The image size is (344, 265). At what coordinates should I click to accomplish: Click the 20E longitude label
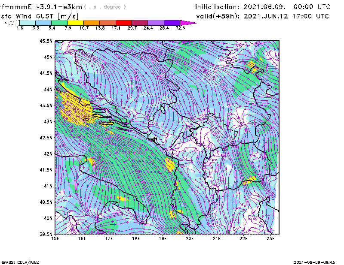[x=190, y=238]
